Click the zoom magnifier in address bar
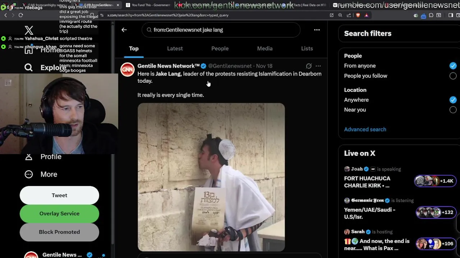The width and height of the screenshot is (460, 258). click(x=340, y=15)
